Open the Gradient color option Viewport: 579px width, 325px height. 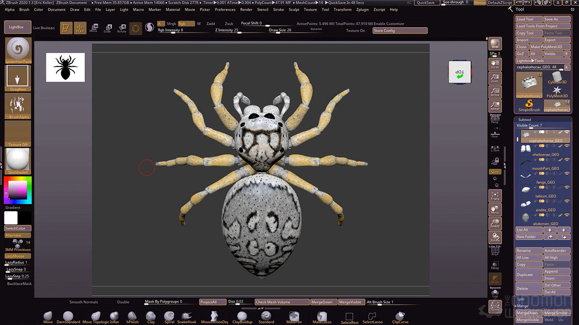(x=13, y=208)
